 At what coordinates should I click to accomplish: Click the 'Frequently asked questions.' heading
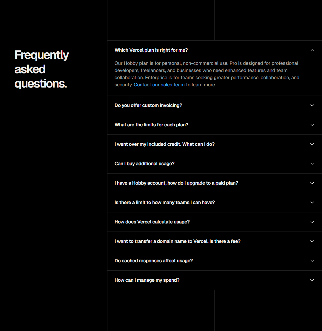click(x=41, y=69)
